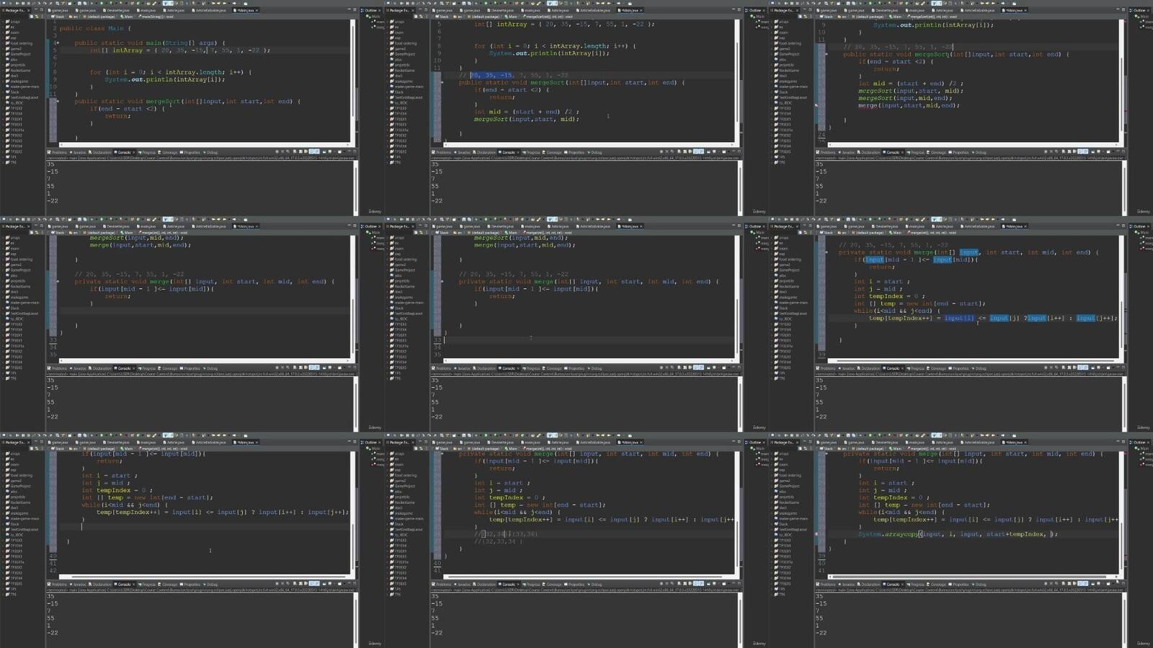
Task: Toggle folding marker beside main method, top-left frame
Action: coord(58,43)
